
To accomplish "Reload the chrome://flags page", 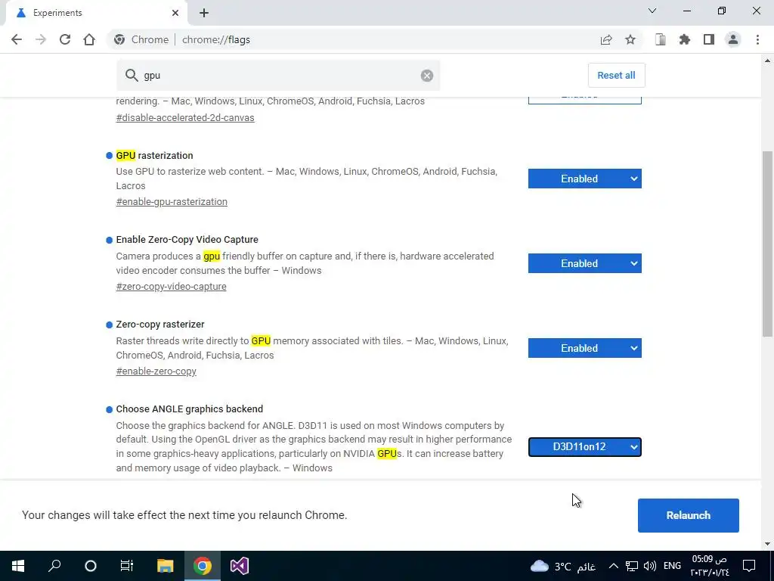I will click(65, 39).
